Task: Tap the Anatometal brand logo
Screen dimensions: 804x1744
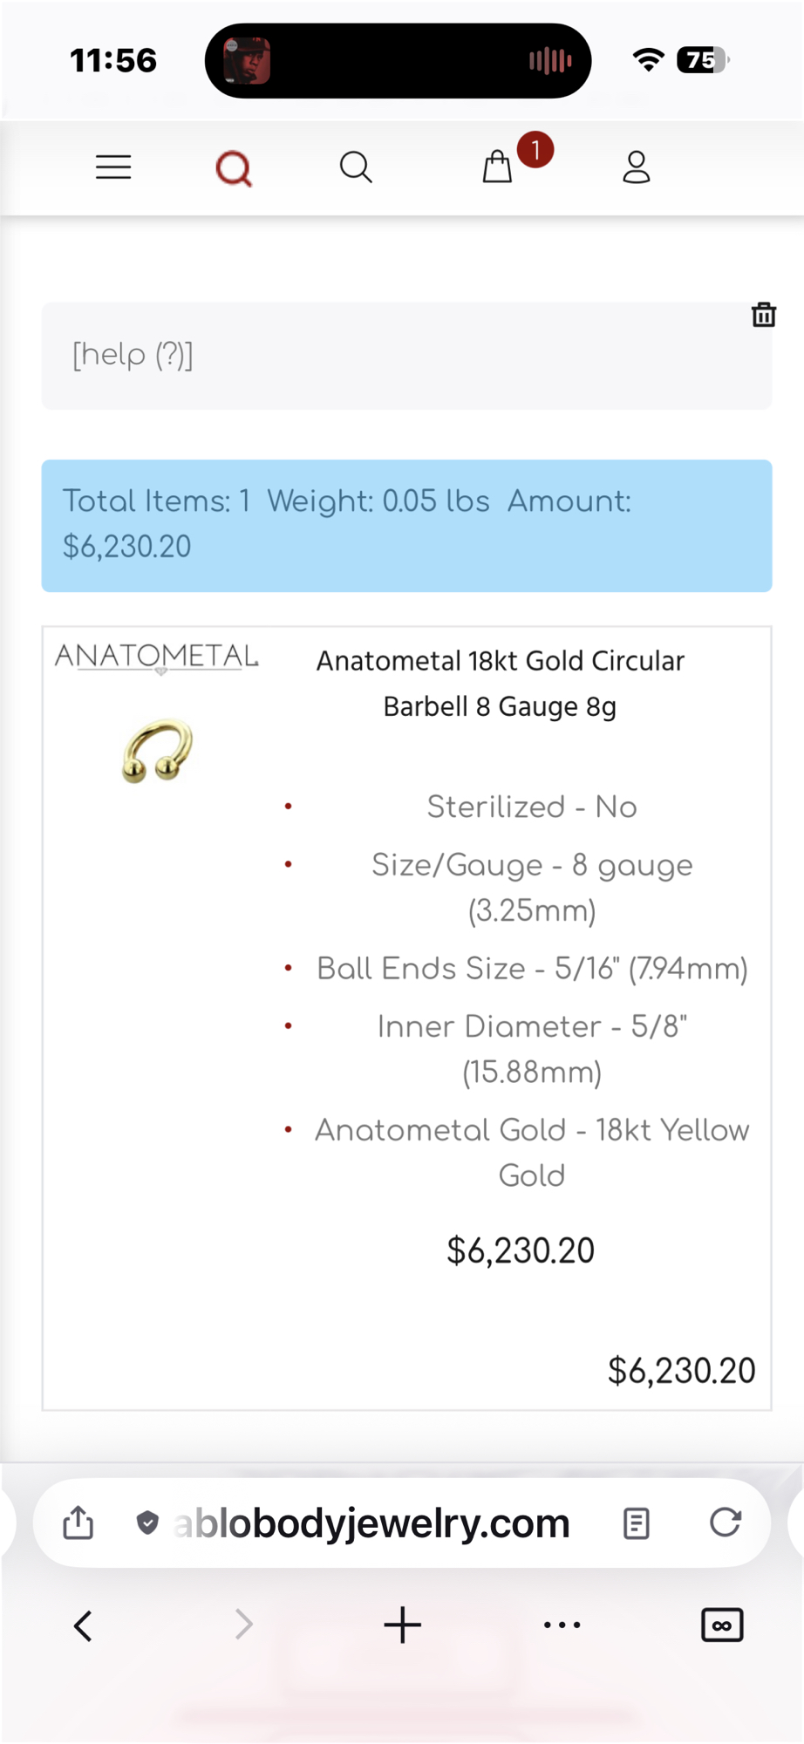Action: pyautogui.click(x=157, y=657)
